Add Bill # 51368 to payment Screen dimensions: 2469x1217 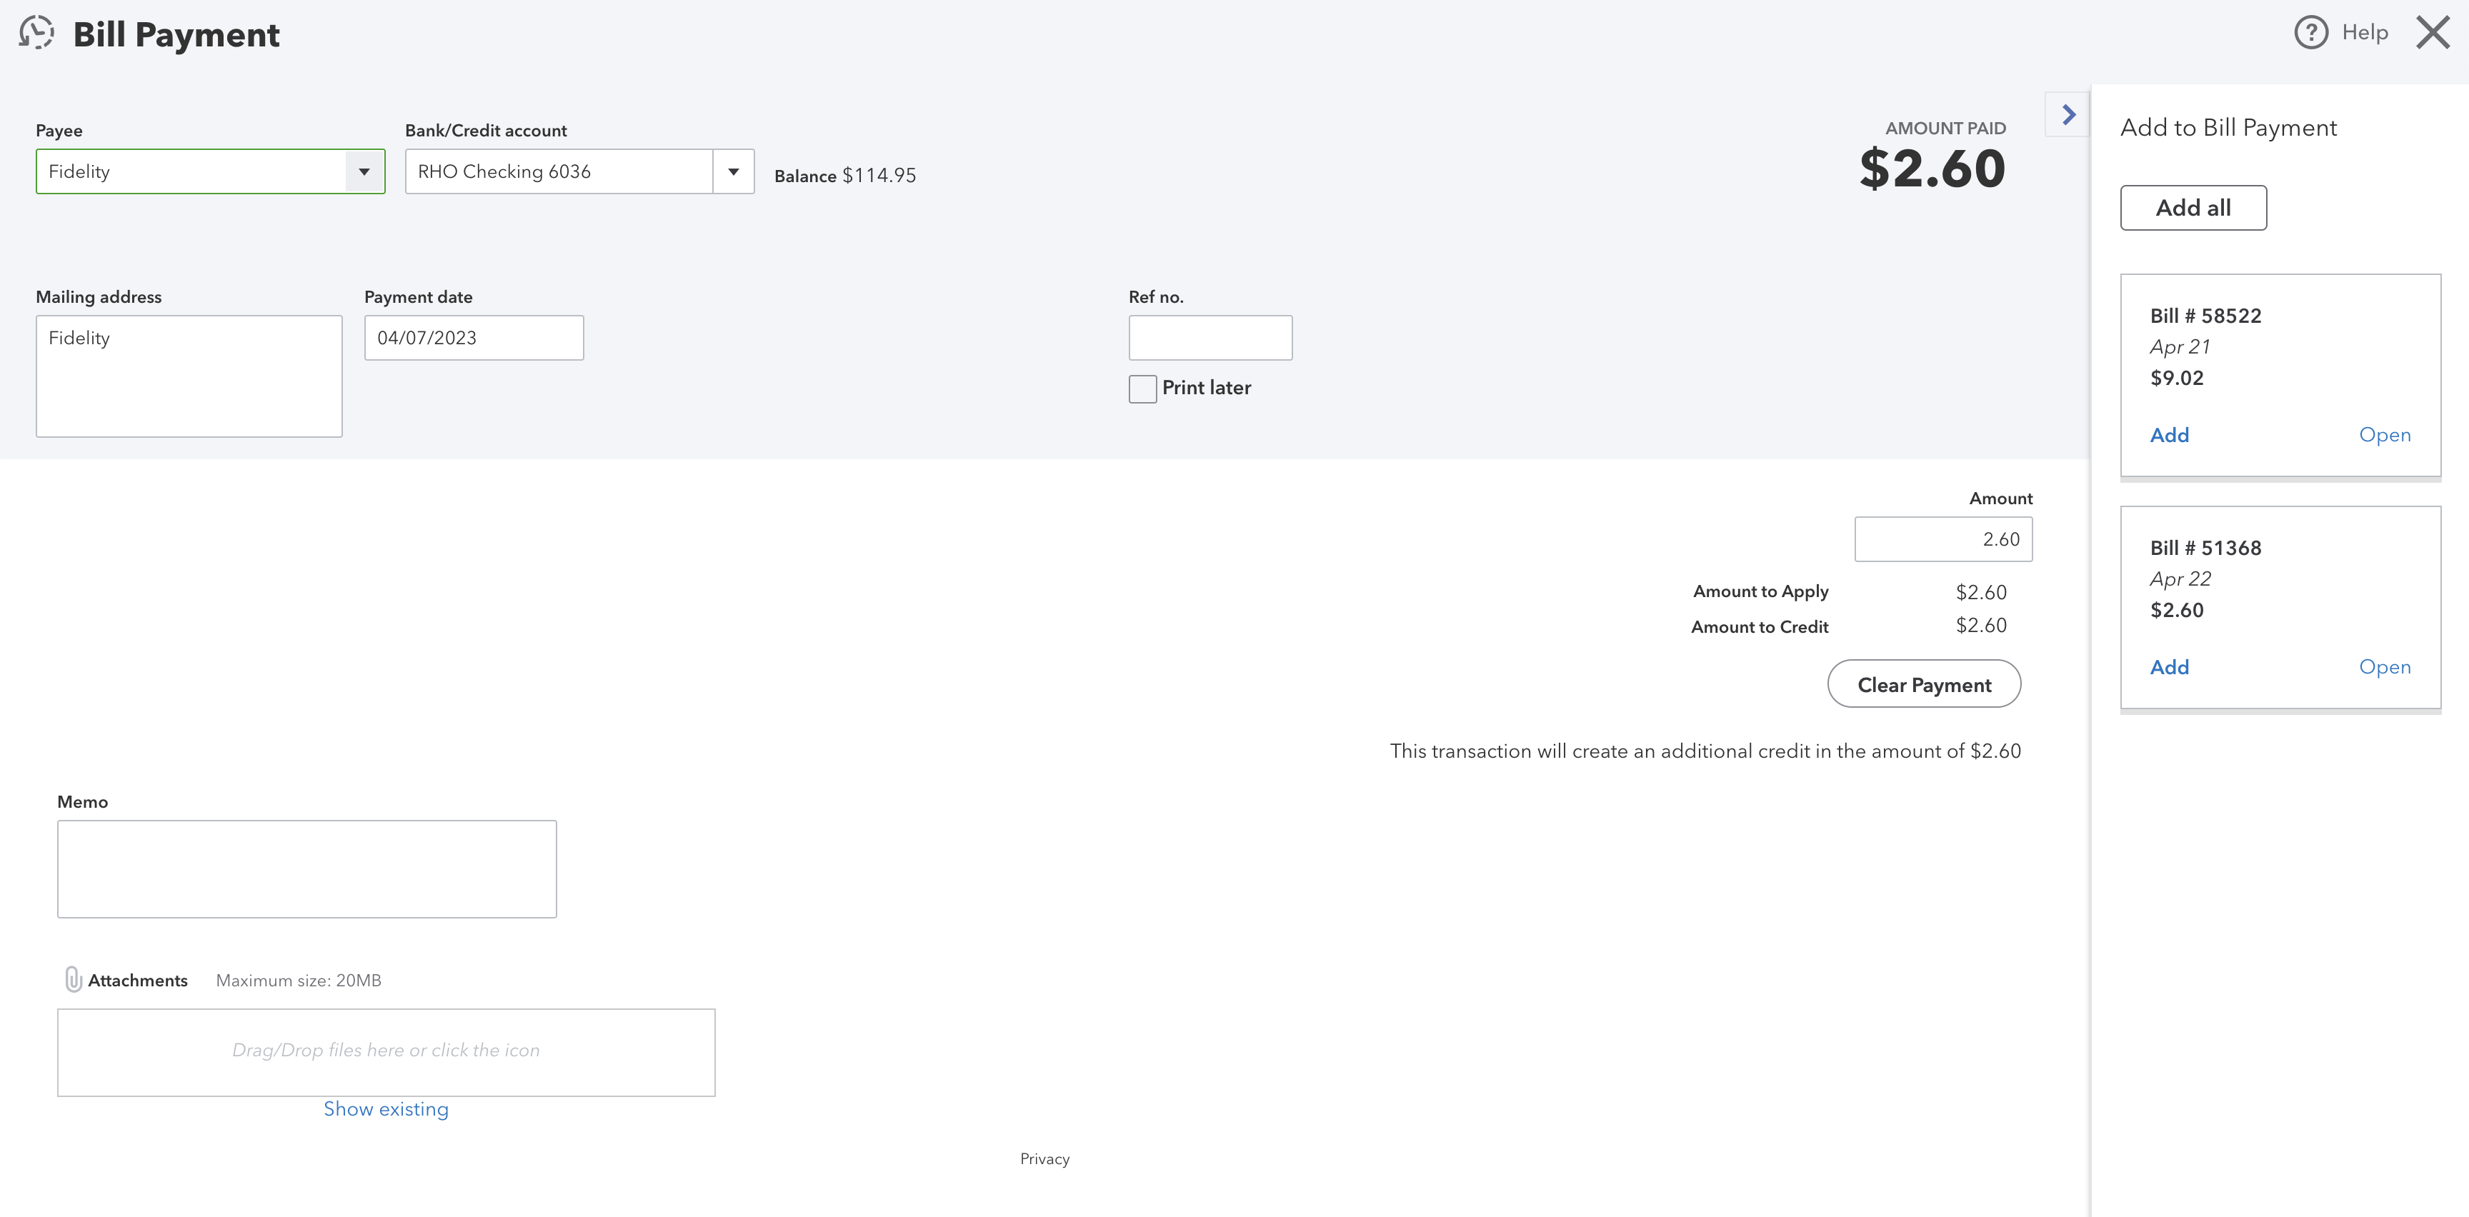pyautogui.click(x=2169, y=667)
